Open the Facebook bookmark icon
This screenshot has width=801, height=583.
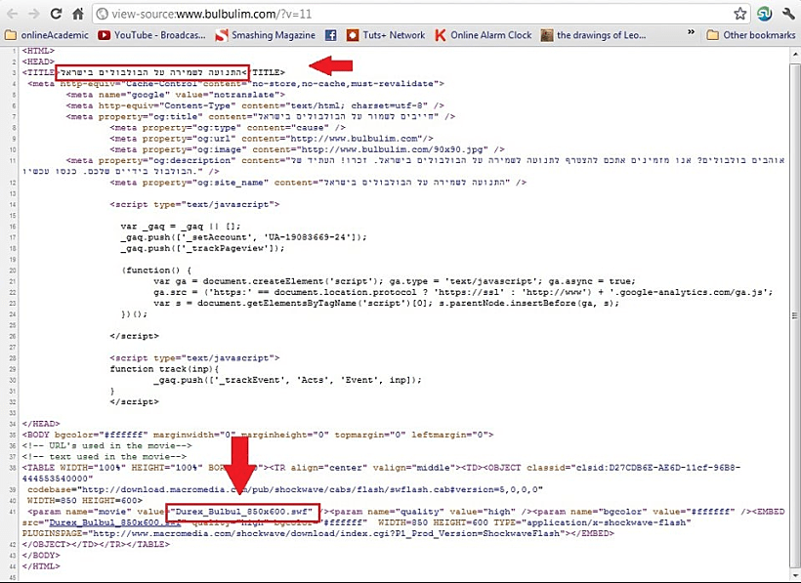click(x=330, y=35)
